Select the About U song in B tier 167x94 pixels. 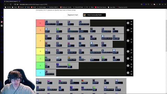pyautogui.click(x=47, y=51)
